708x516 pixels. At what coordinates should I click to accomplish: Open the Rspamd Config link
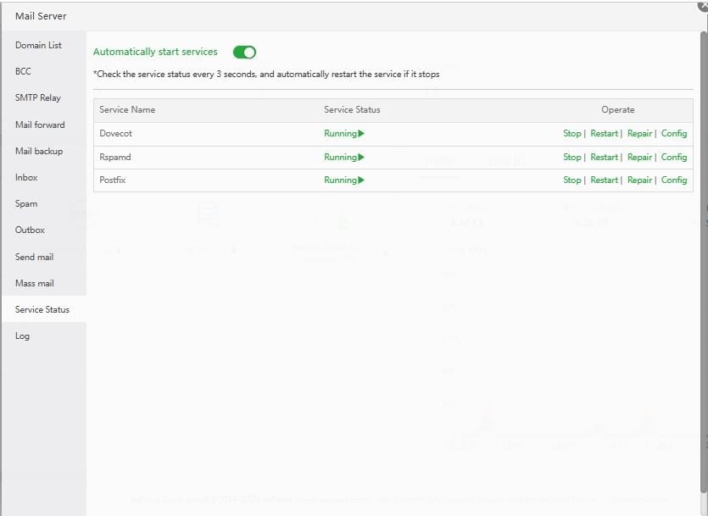[x=674, y=157]
